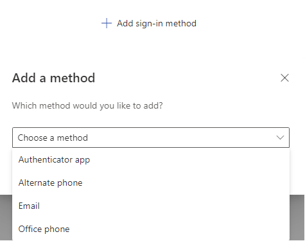Click the chevron arrow in the method dropdown
Viewport: 305px width, 241px height.
click(280, 138)
